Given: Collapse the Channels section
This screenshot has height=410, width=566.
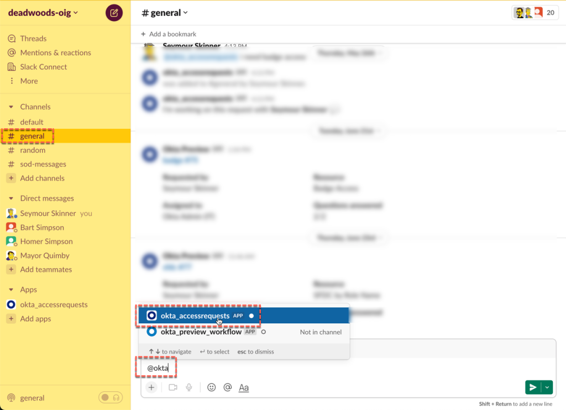Looking at the screenshot, I should (x=11, y=107).
